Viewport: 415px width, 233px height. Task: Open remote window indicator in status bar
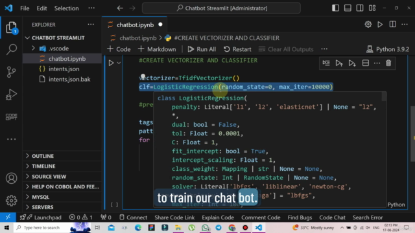(8, 217)
